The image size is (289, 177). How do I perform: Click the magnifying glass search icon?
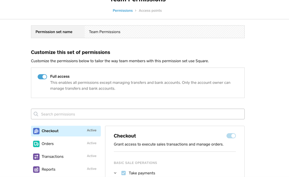tap(36, 114)
